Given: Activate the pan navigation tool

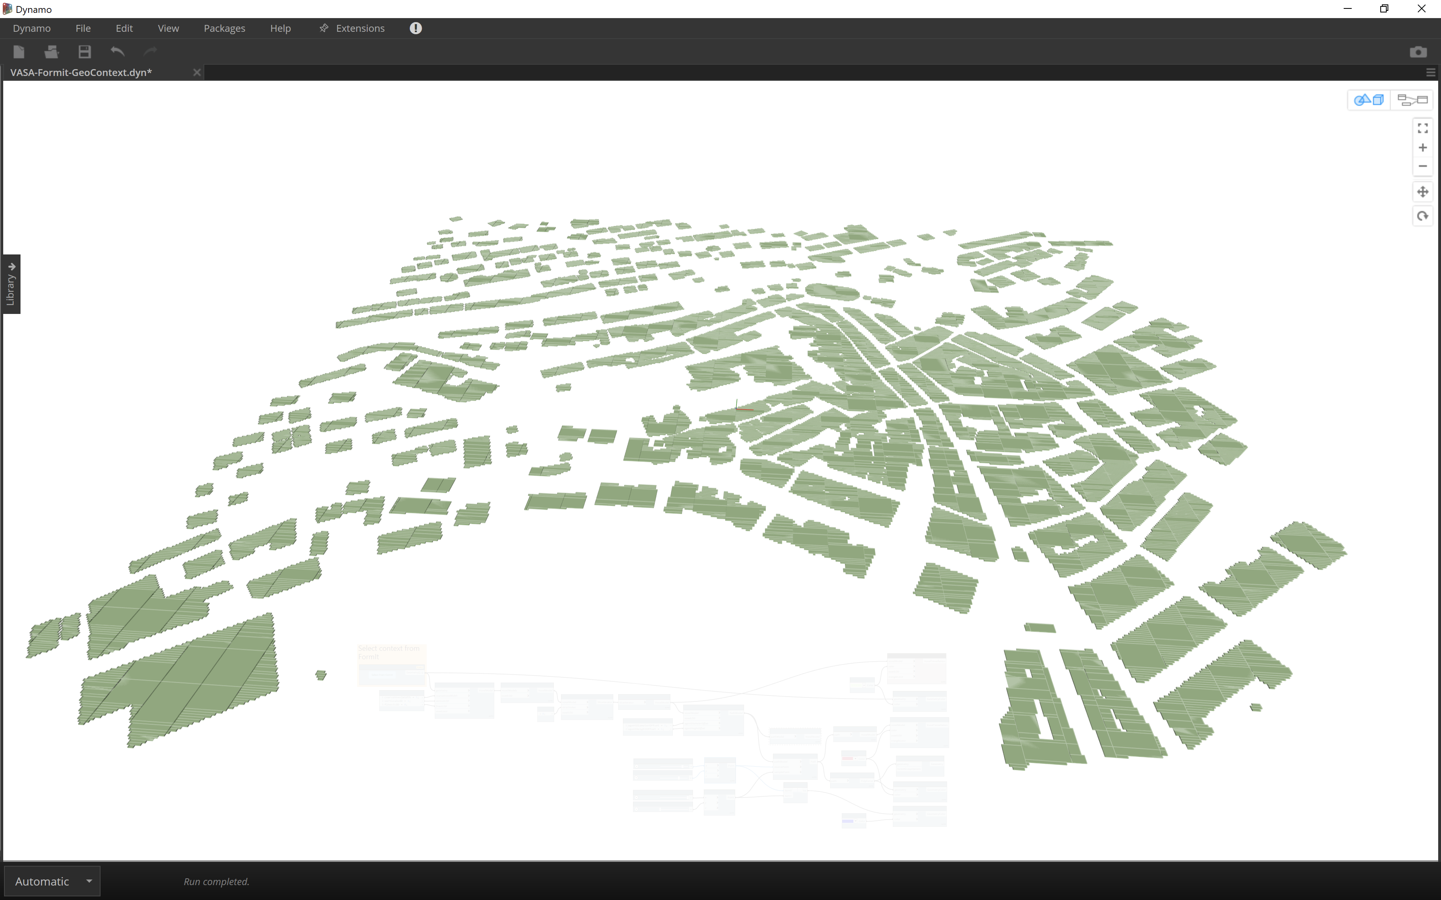Looking at the screenshot, I should coord(1422,192).
